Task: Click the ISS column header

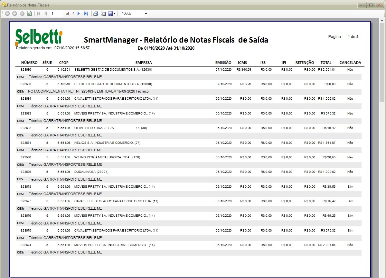Action: [x=263, y=63]
